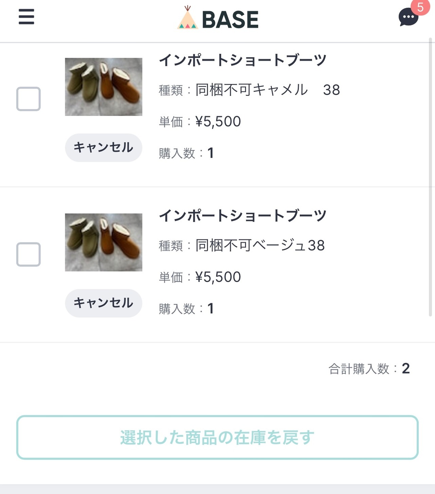Open the chat messages bubble icon
Image resolution: width=435 pixels, height=494 pixels.
pos(408,17)
